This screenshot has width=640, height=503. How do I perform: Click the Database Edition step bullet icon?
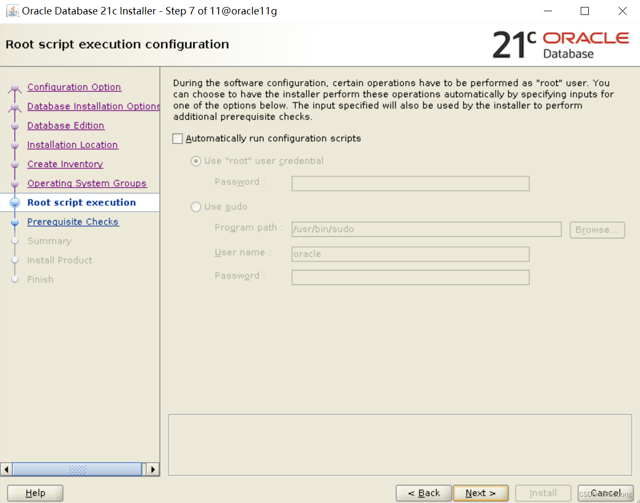pos(15,126)
